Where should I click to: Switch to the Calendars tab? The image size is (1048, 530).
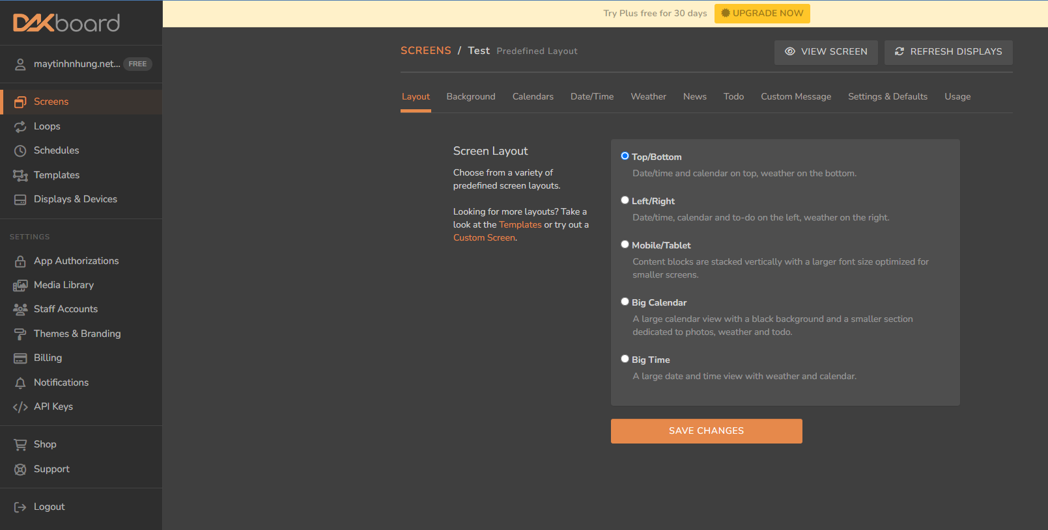[x=533, y=96]
